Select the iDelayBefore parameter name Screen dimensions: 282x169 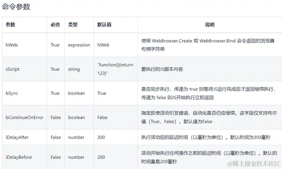click(x=19, y=157)
